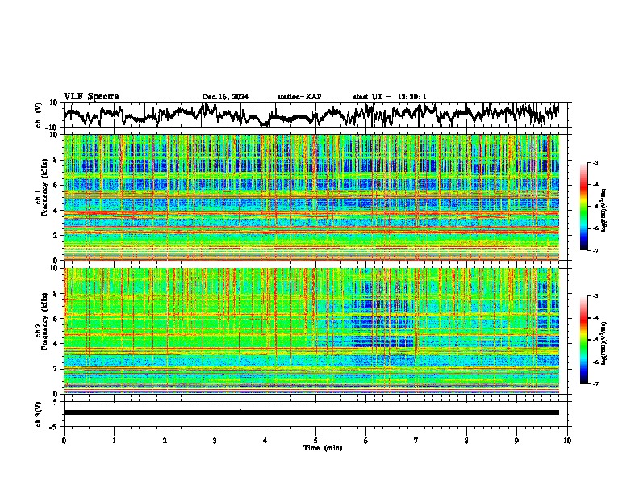Select the start UT 13:30:1 text
Screen dimensions: 639x494
coord(390,97)
